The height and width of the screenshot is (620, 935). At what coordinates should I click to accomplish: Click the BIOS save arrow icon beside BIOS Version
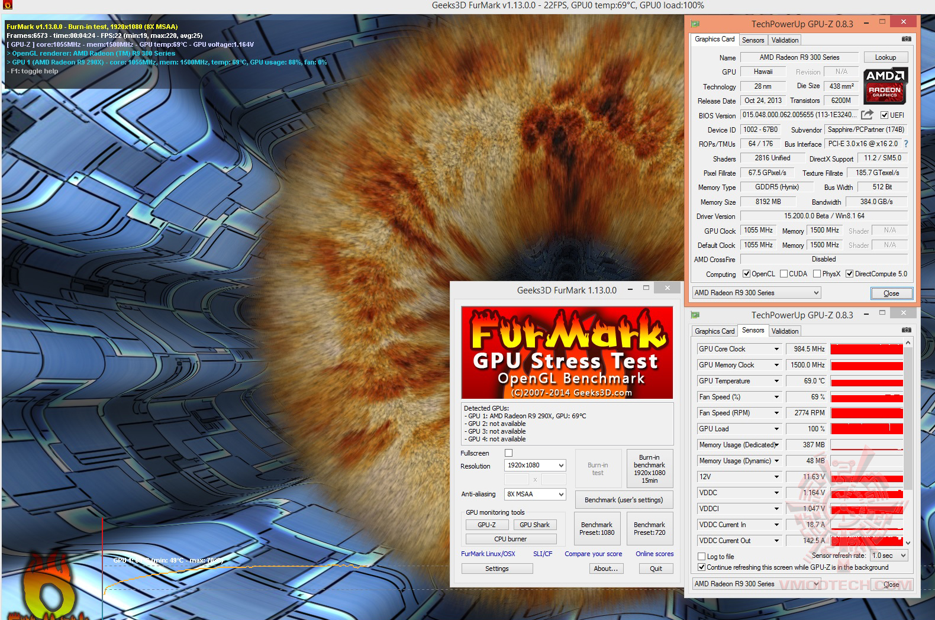tap(867, 115)
